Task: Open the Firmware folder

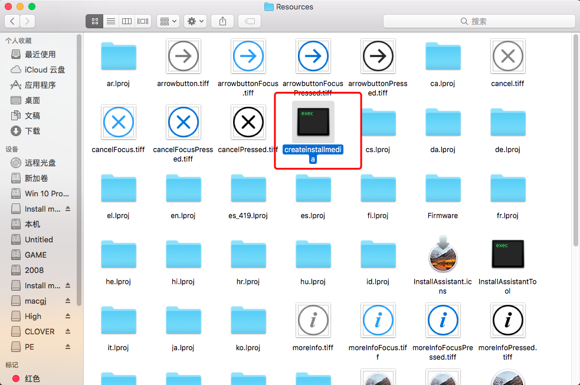Action: click(x=443, y=189)
